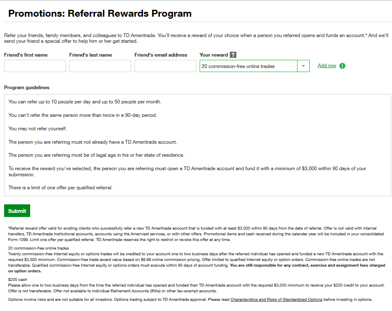
Task: Click the line "You may not refer yourself."
Action: 37,128
